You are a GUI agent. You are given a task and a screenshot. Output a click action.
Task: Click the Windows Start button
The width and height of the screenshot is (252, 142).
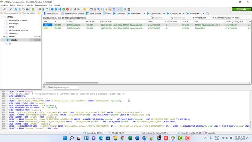(x=65, y=138)
